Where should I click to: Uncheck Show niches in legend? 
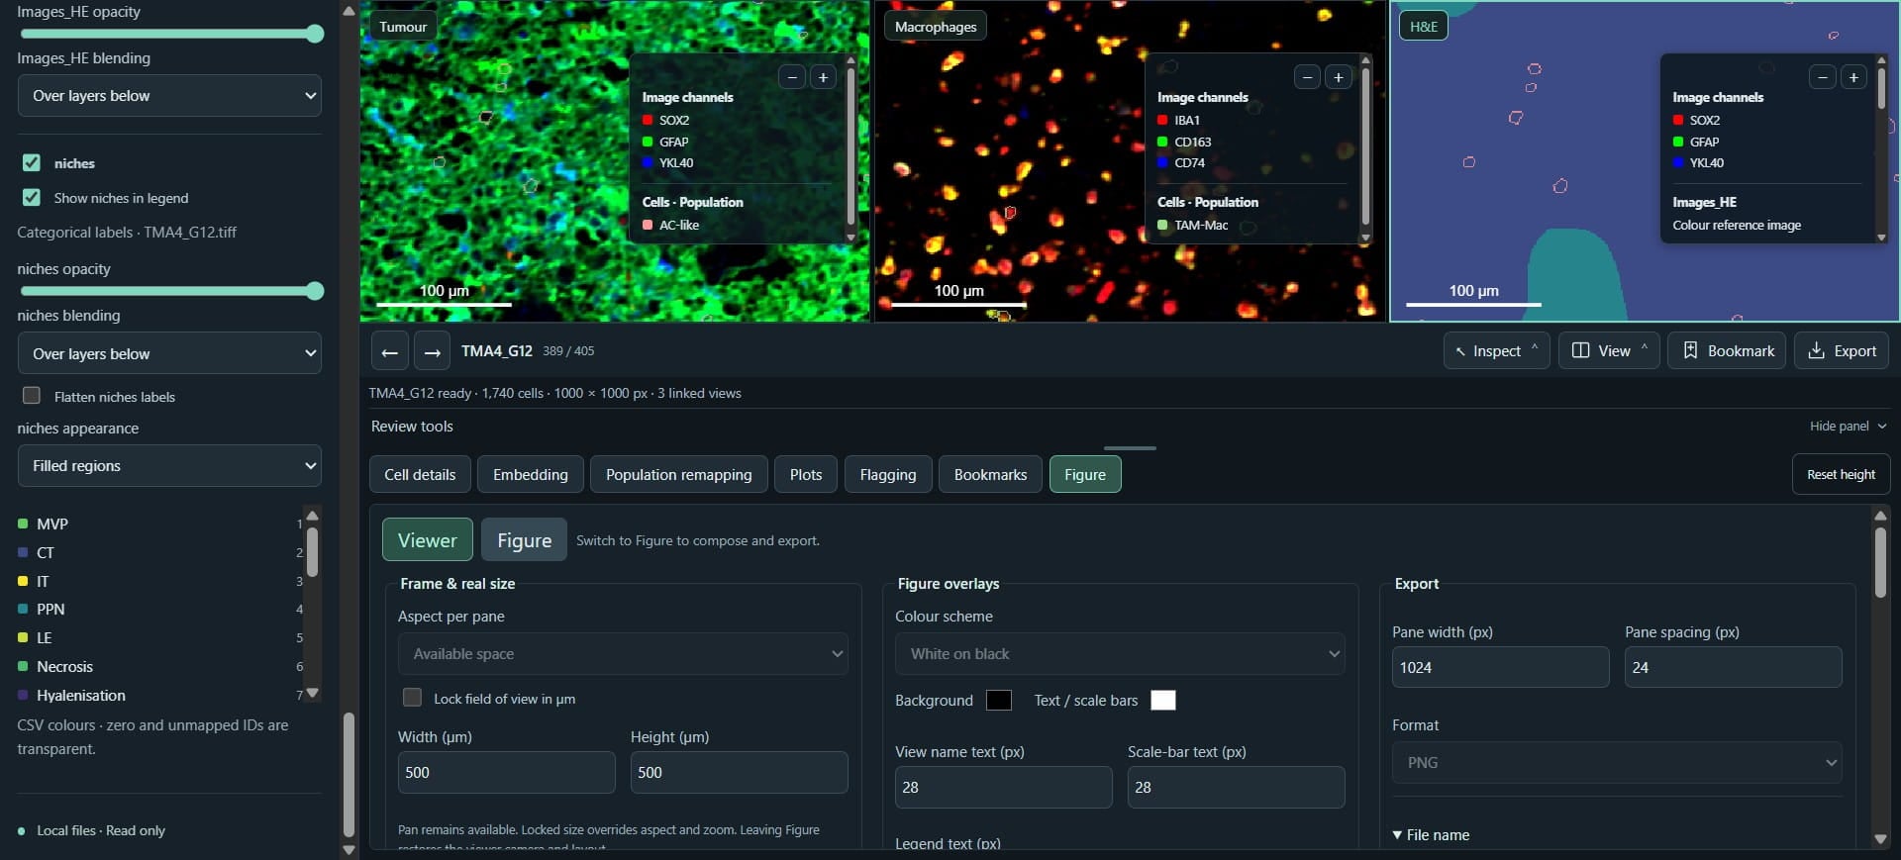(x=32, y=198)
